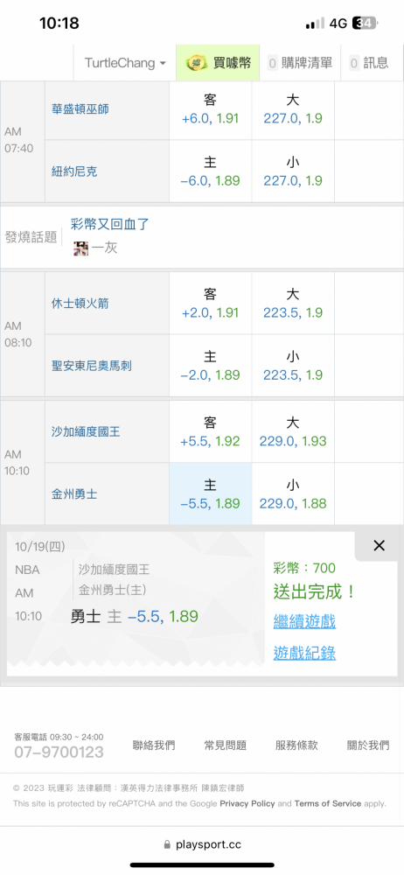Select 主 −6.0, 1.89 for 紐約尼克
404x875 pixels.
point(210,171)
